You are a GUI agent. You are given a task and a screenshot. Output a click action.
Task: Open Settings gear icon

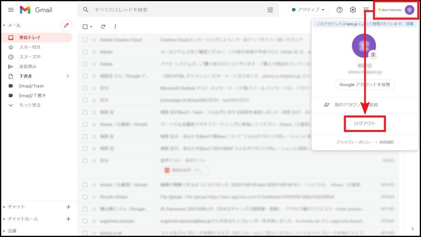tap(353, 10)
